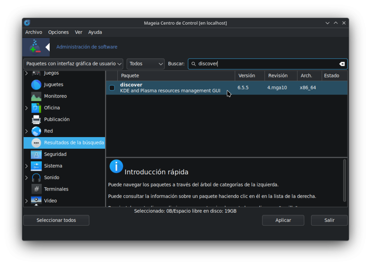Click the Administración de software heading link
The width and height of the screenshot is (371, 267).
(x=87, y=47)
